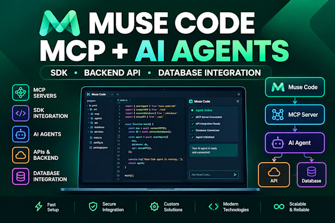This screenshot has height=223, width=335.
Task: Click the Muse Code assistant panel logo
Action: click(191, 101)
